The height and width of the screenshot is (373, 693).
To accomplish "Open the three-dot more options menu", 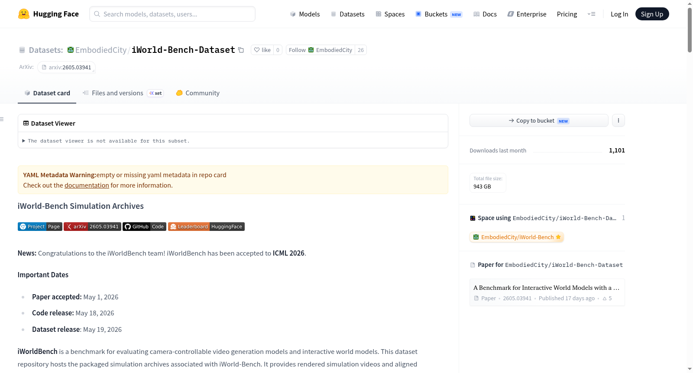I will pos(619,120).
